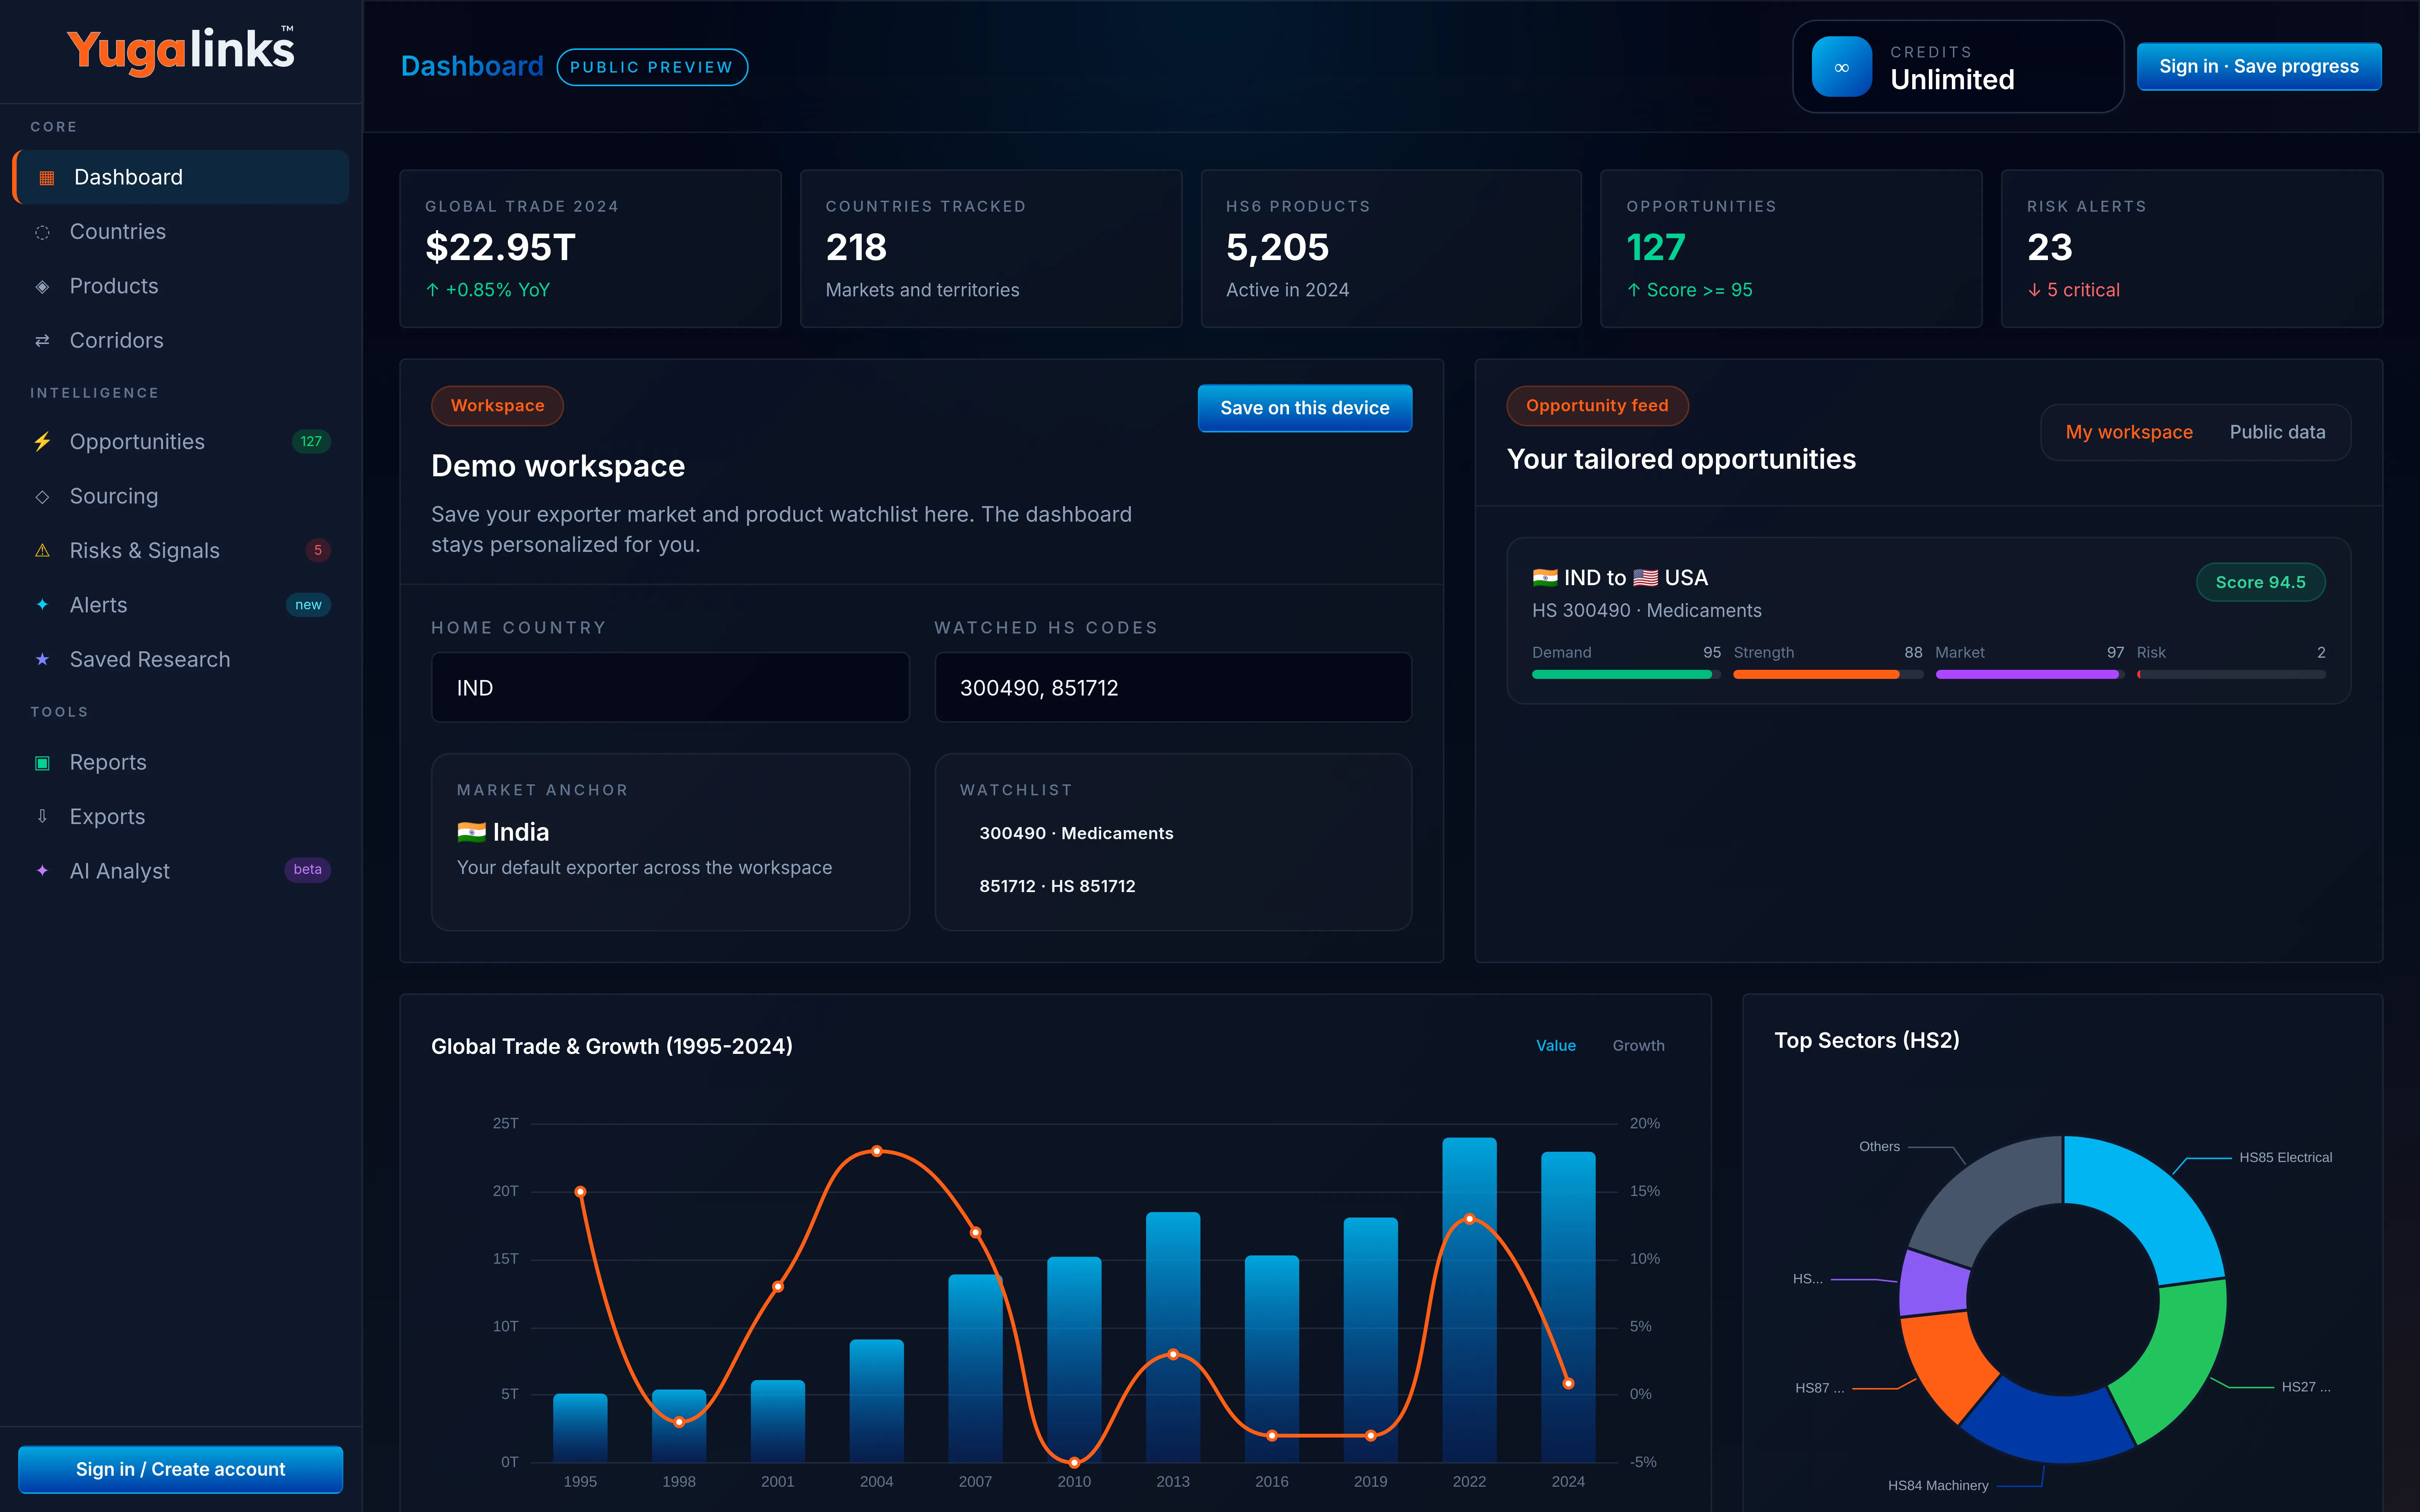Switch to Public data tab

tap(2277, 432)
